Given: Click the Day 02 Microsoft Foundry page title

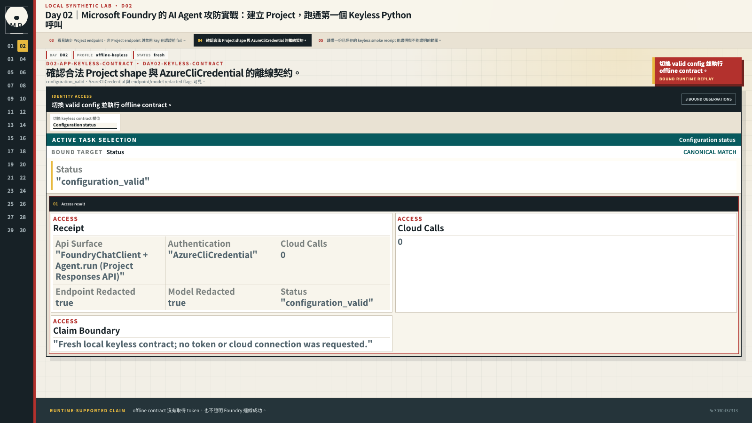Looking at the screenshot, I should point(228,19).
